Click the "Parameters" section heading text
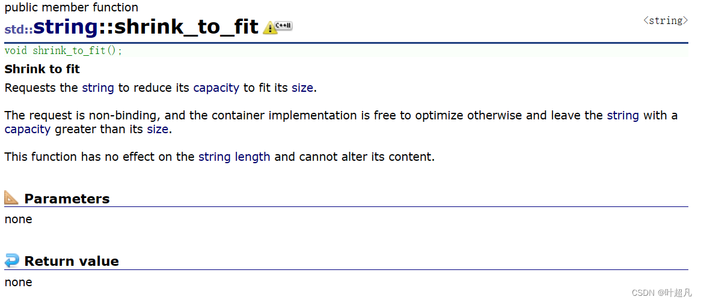701x303 pixels. coord(67,199)
